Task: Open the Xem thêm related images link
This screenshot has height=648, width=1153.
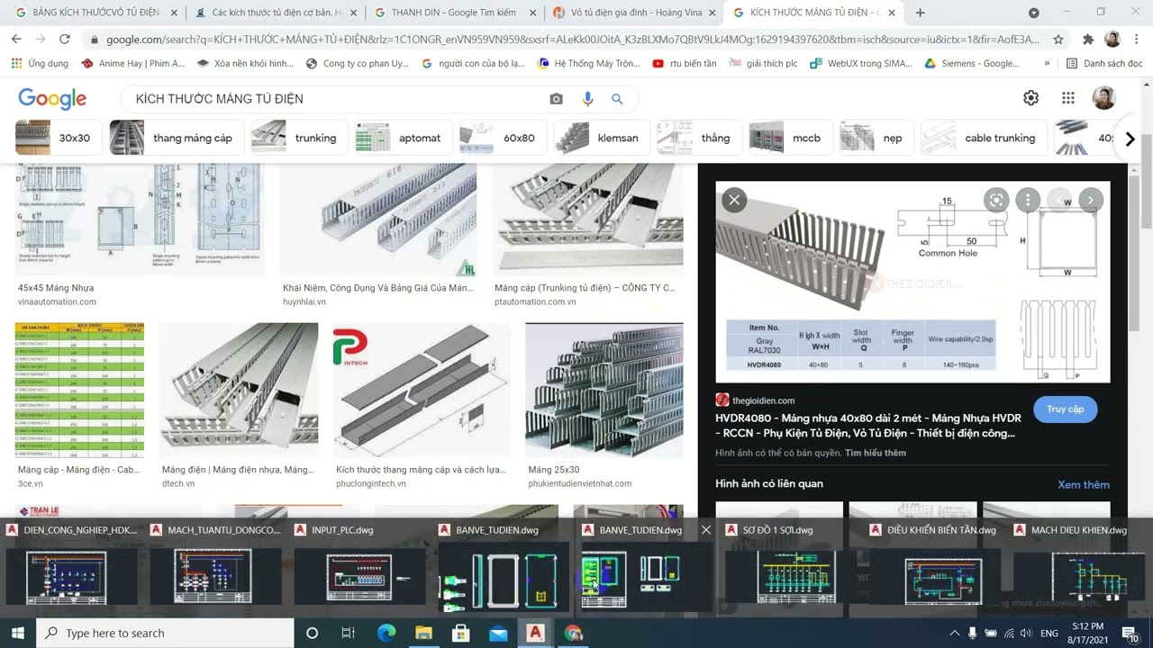Action: click(1084, 484)
